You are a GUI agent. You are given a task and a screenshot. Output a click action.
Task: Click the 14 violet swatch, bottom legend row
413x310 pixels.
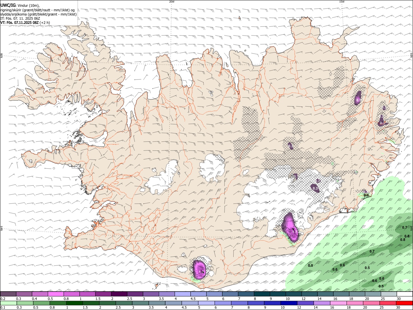[x=322, y=303]
